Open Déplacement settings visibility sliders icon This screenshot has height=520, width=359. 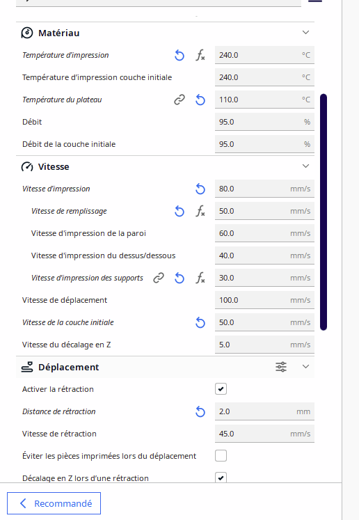(x=281, y=367)
